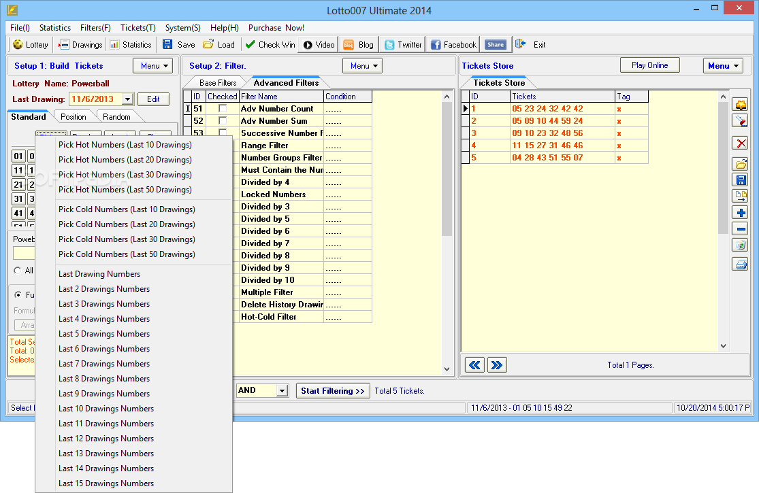Choose Pick Cold Numbers (Last 30 Drawings)

[x=133, y=239]
